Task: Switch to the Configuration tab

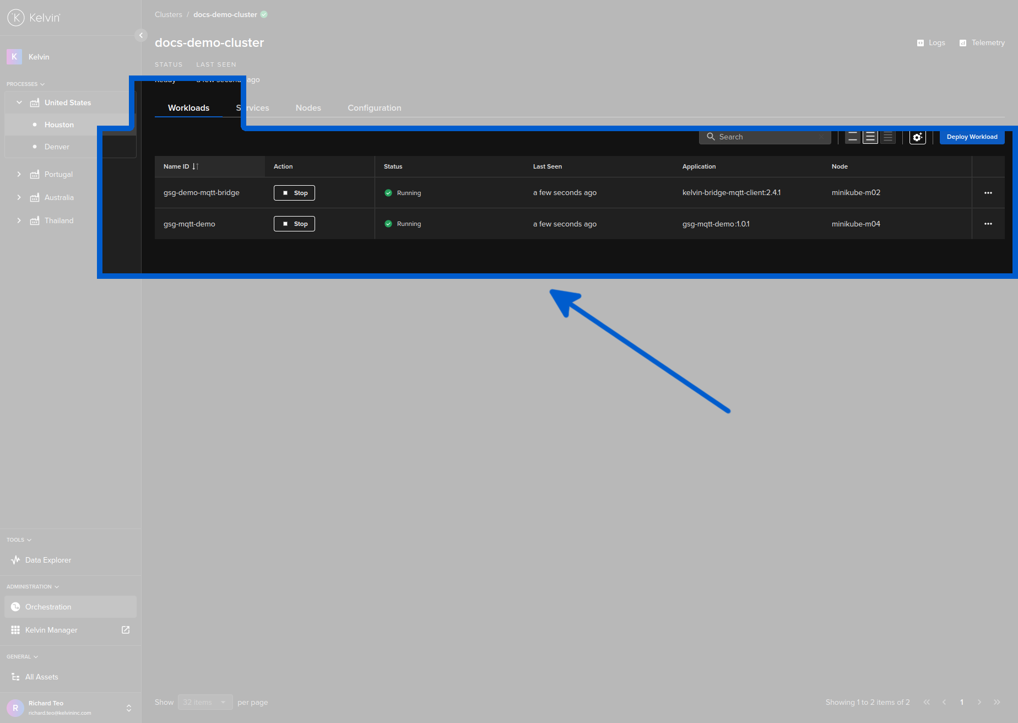Action: point(374,108)
